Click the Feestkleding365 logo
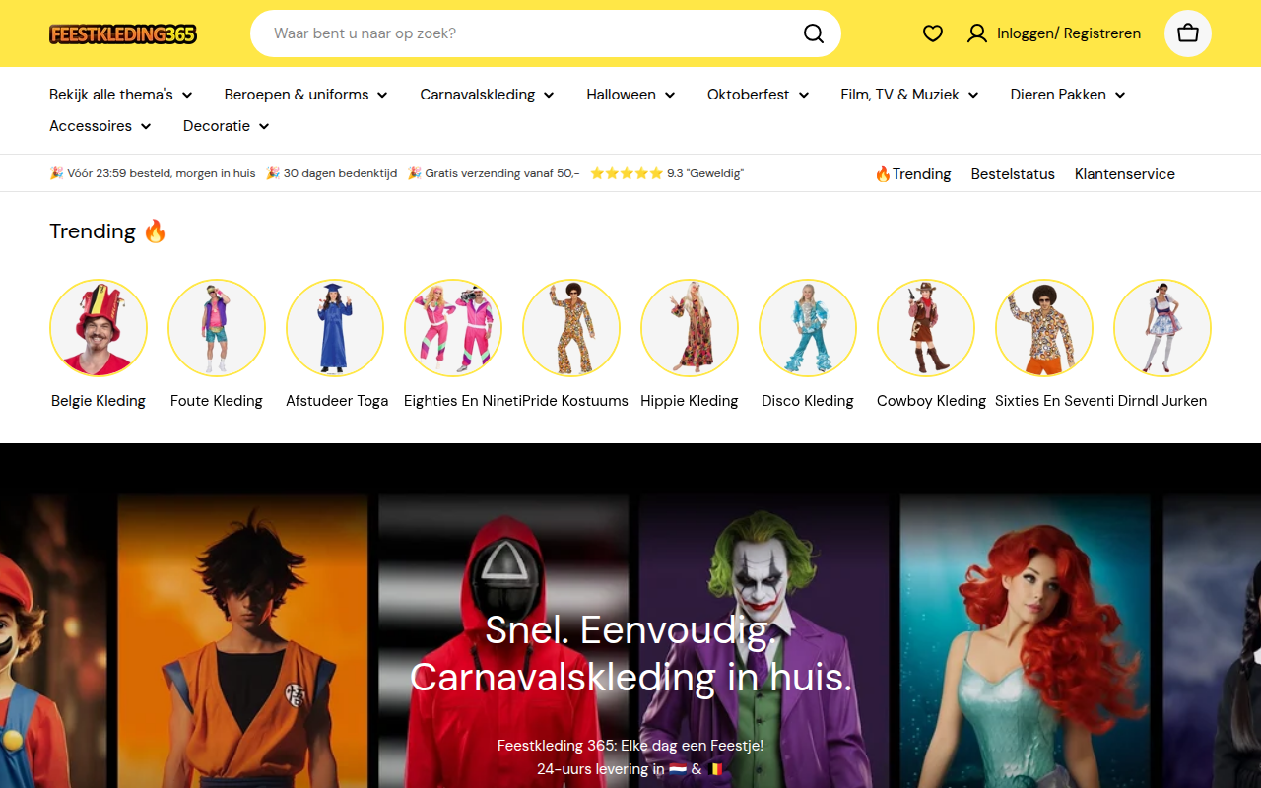 click(x=123, y=34)
